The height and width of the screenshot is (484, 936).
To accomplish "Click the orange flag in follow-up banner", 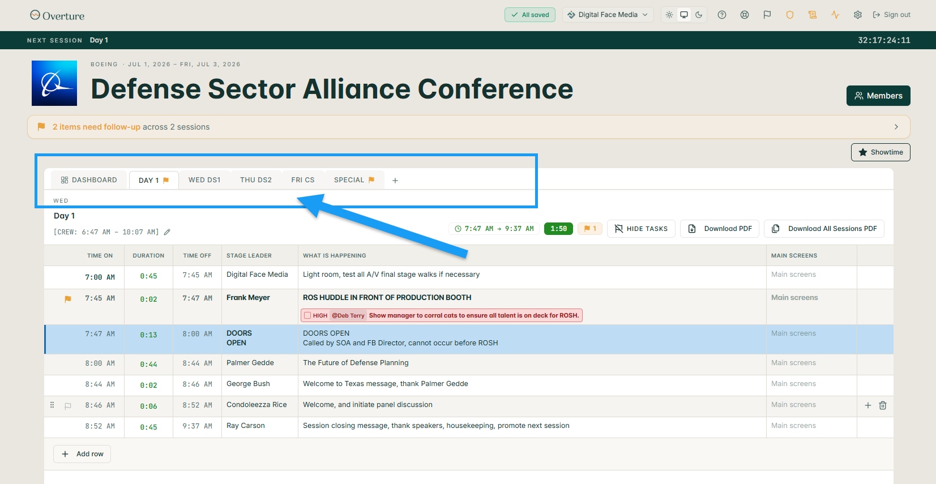I will coord(41,127).
